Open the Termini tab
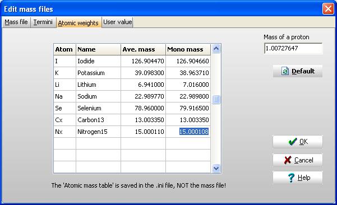The image size is (337, 205). 43,22
